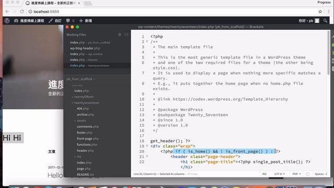
Task: Open footer.php in file tree
Action: point(85,133)
